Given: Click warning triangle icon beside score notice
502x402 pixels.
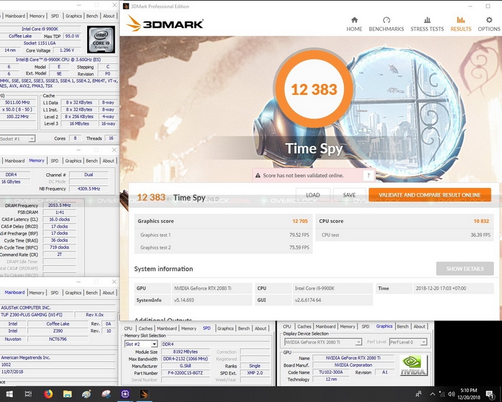Looking at the screenshot, I should [258, 175].
